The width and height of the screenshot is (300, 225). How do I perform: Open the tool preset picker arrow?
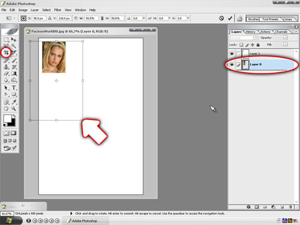(14, 18)
